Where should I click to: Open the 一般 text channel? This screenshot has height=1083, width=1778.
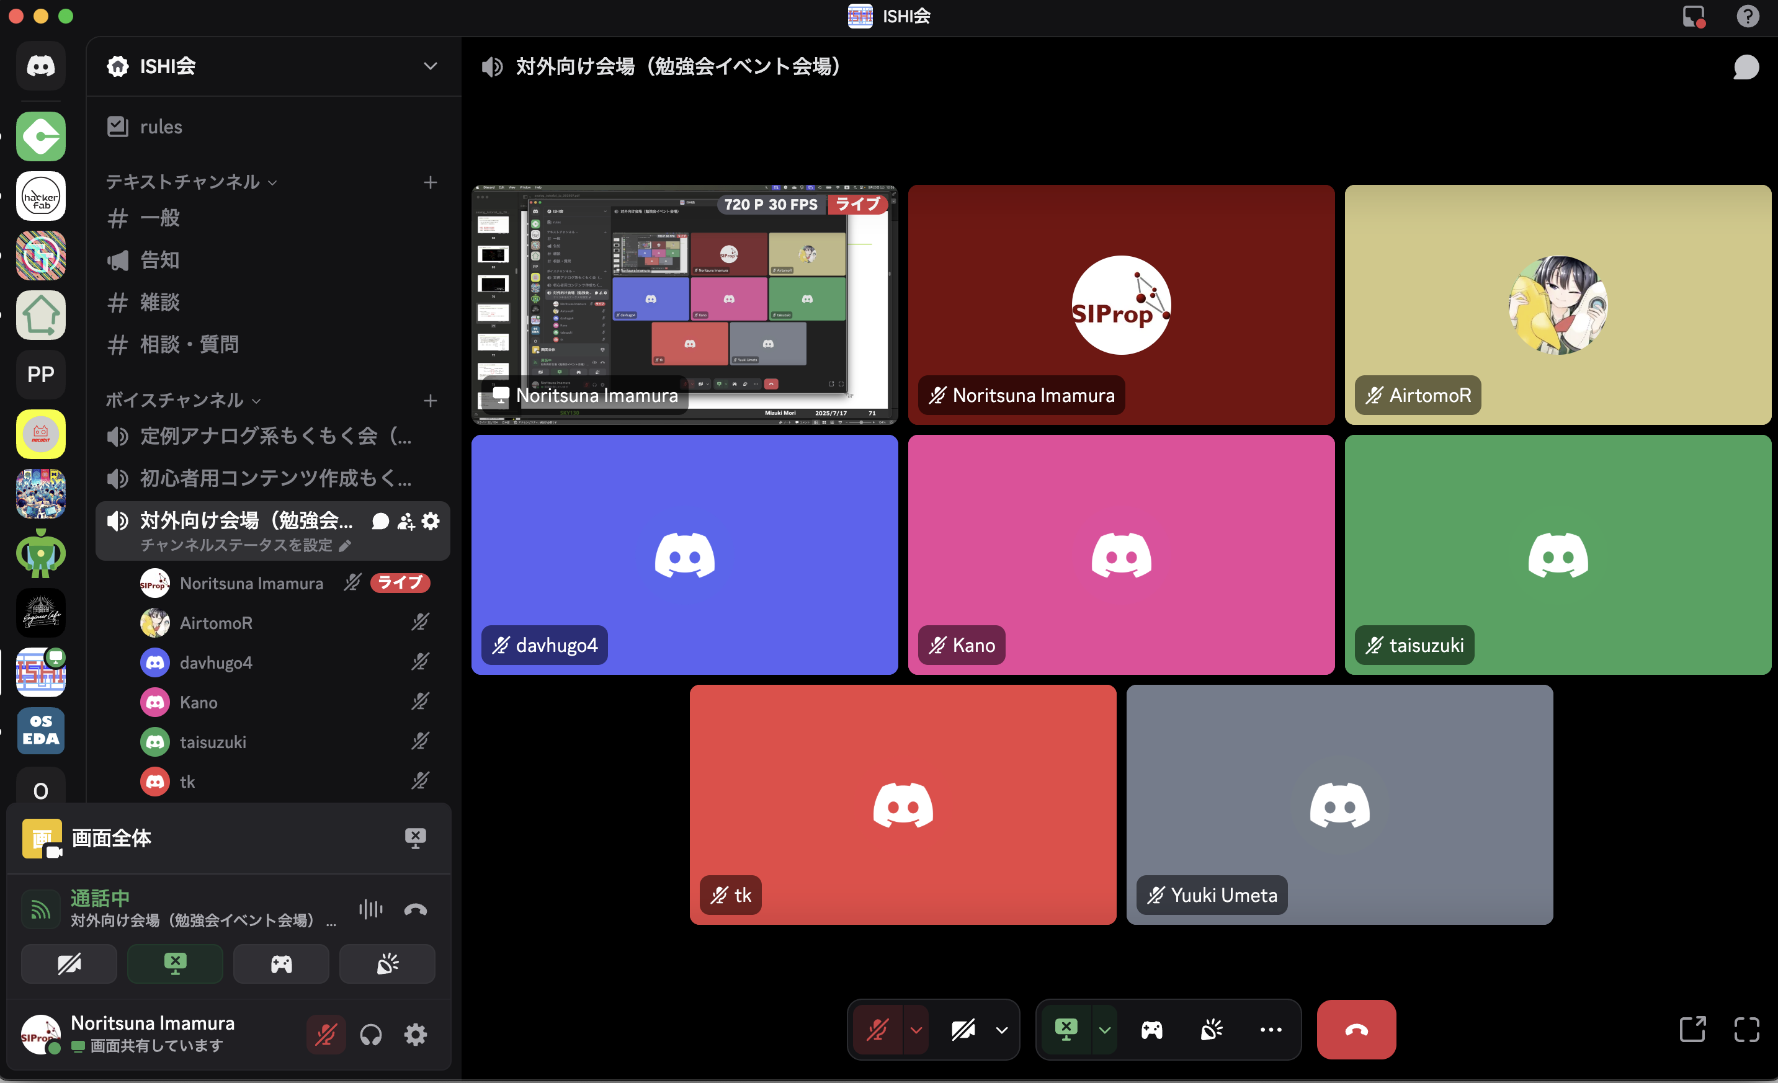tap(273, 218)
